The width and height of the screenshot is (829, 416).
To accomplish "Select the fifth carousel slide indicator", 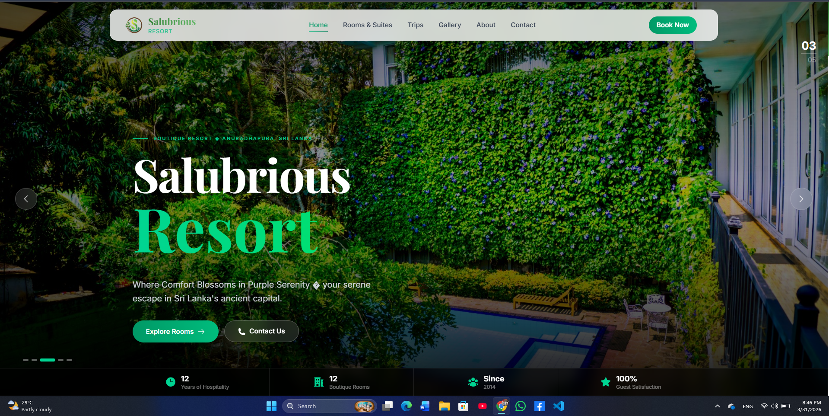I will [69, 360].
